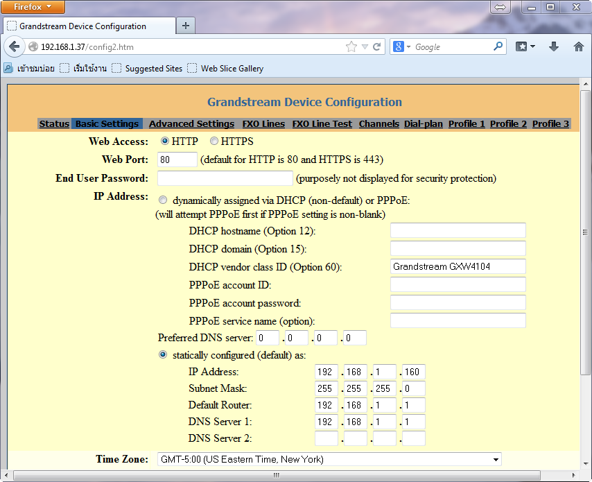Open the Bookmarks button dropdown arrow
The height and width of the screenshot is (482, 592).
532,46
